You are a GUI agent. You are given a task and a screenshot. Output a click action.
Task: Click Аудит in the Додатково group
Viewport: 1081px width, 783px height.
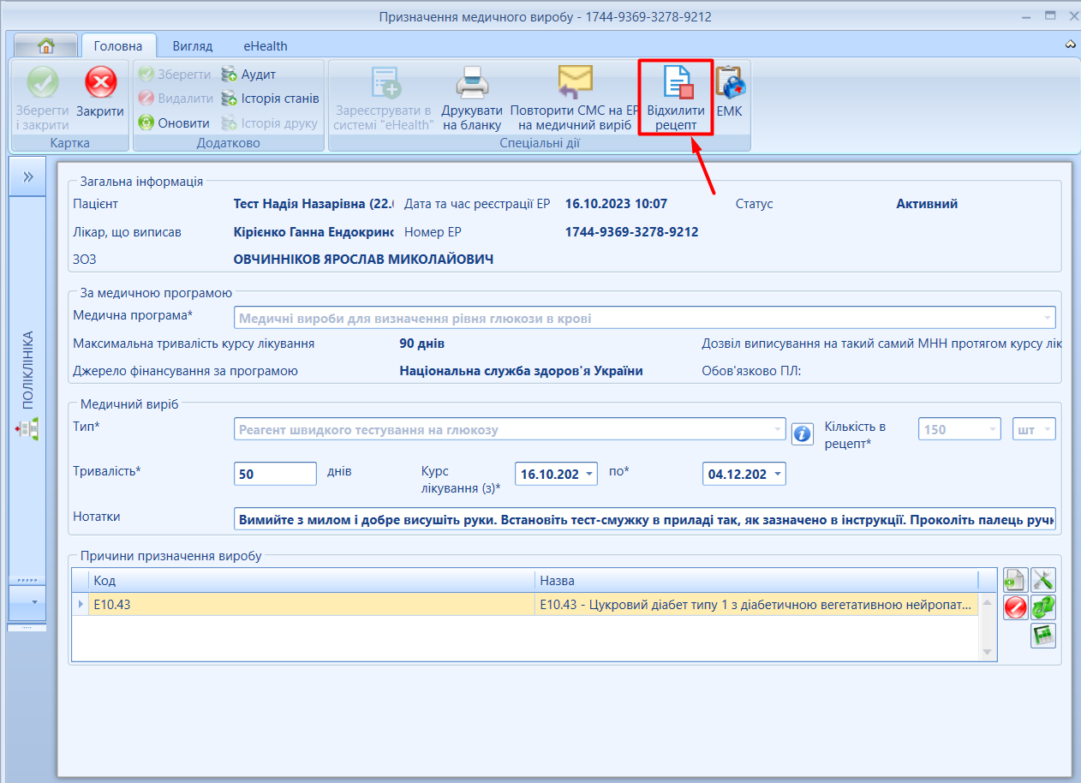pos(248,75)
